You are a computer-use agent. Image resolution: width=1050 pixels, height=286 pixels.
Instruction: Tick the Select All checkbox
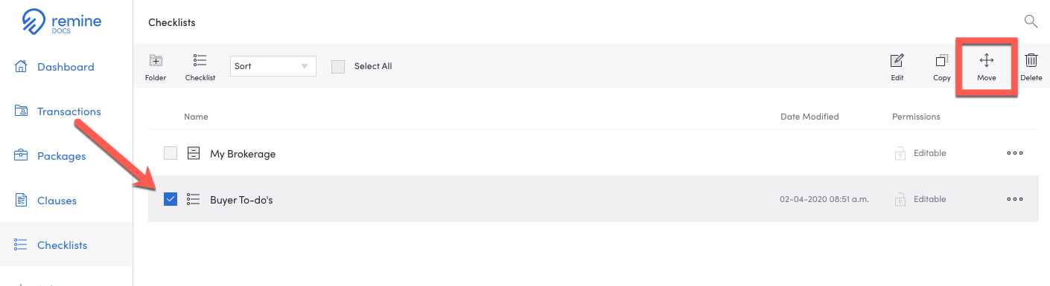(338, 66)
